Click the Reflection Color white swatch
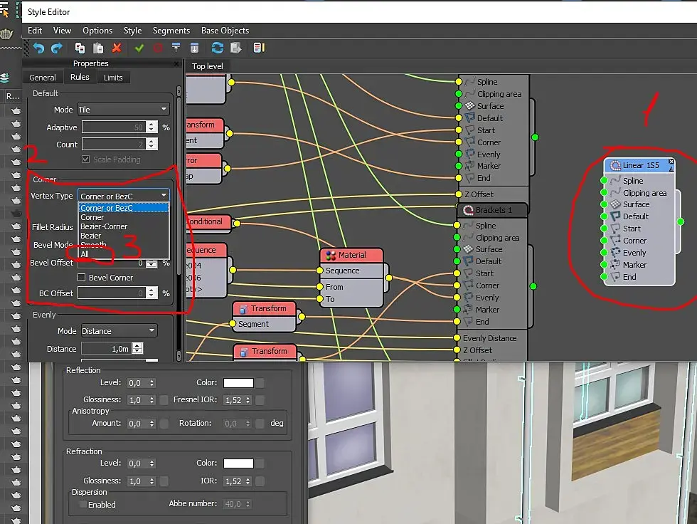Image resolution: width=697 pixels, height=524 pixels. (239, 383)
